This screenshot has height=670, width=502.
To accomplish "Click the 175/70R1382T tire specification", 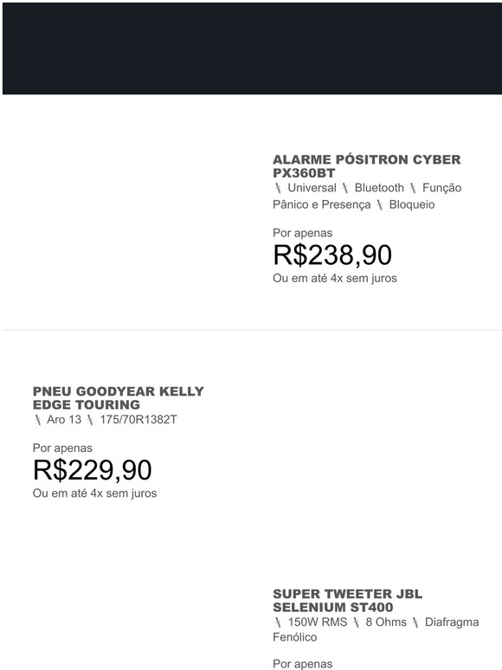I will (x=138, y=420).
